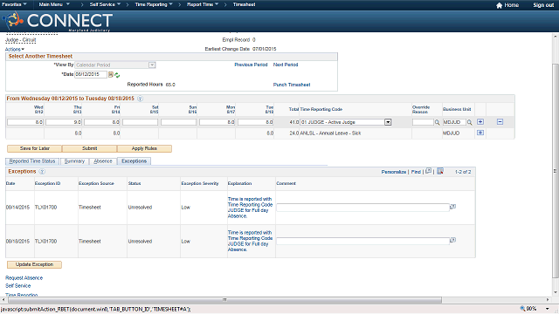Click the download-to-spreadsheet icon in Exceptions
The image size is (559, 314).
coord(440,171)
